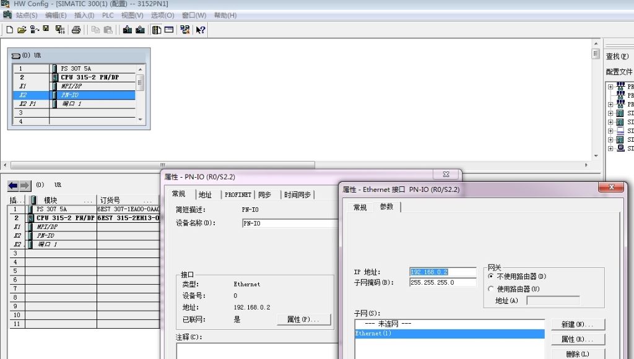634x359 pixels.
Task: Click the CPU 315-2 PN/DP module icon in rack
Action: coord(54,77)
